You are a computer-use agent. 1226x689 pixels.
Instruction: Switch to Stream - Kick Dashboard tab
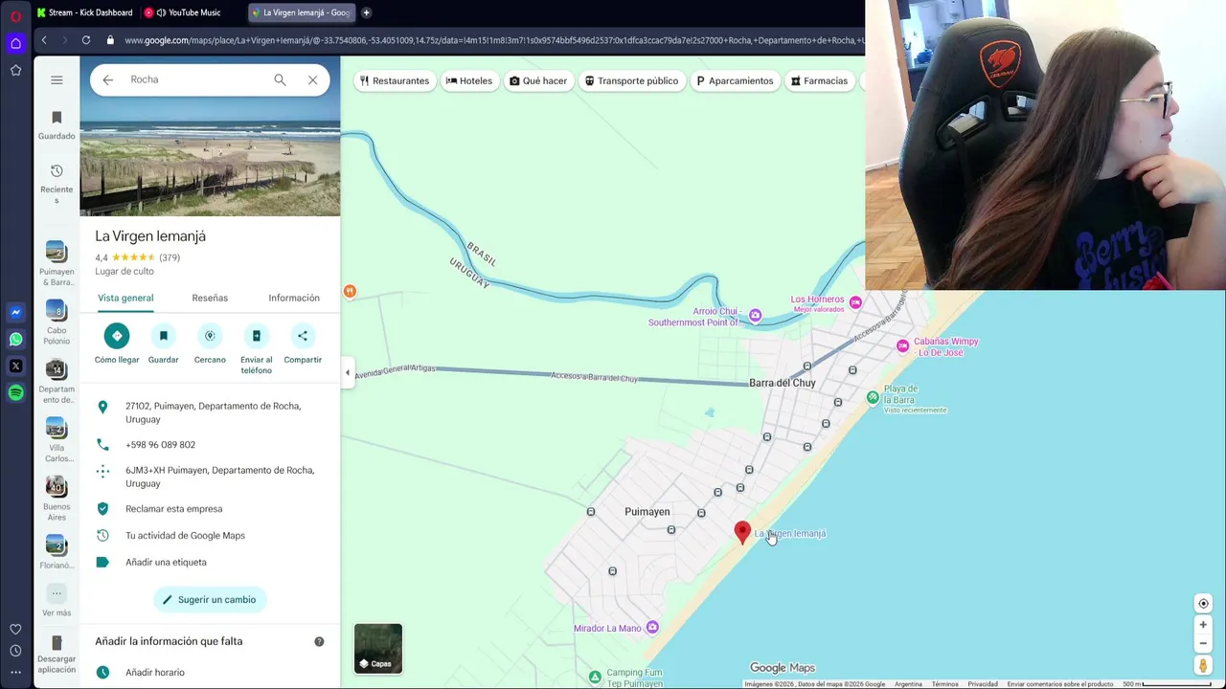[x=84, y=12]
